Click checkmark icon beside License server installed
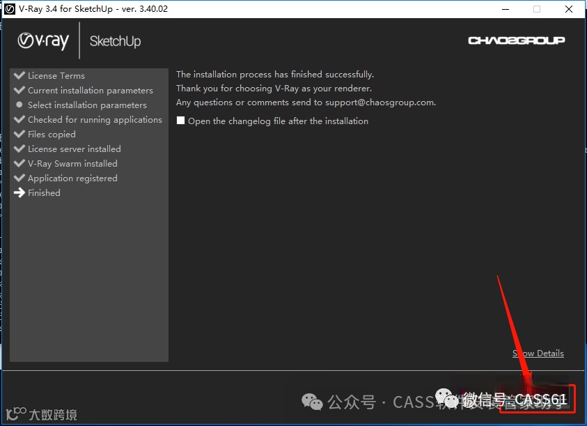The image size is (587, 426). pos(19,148)
